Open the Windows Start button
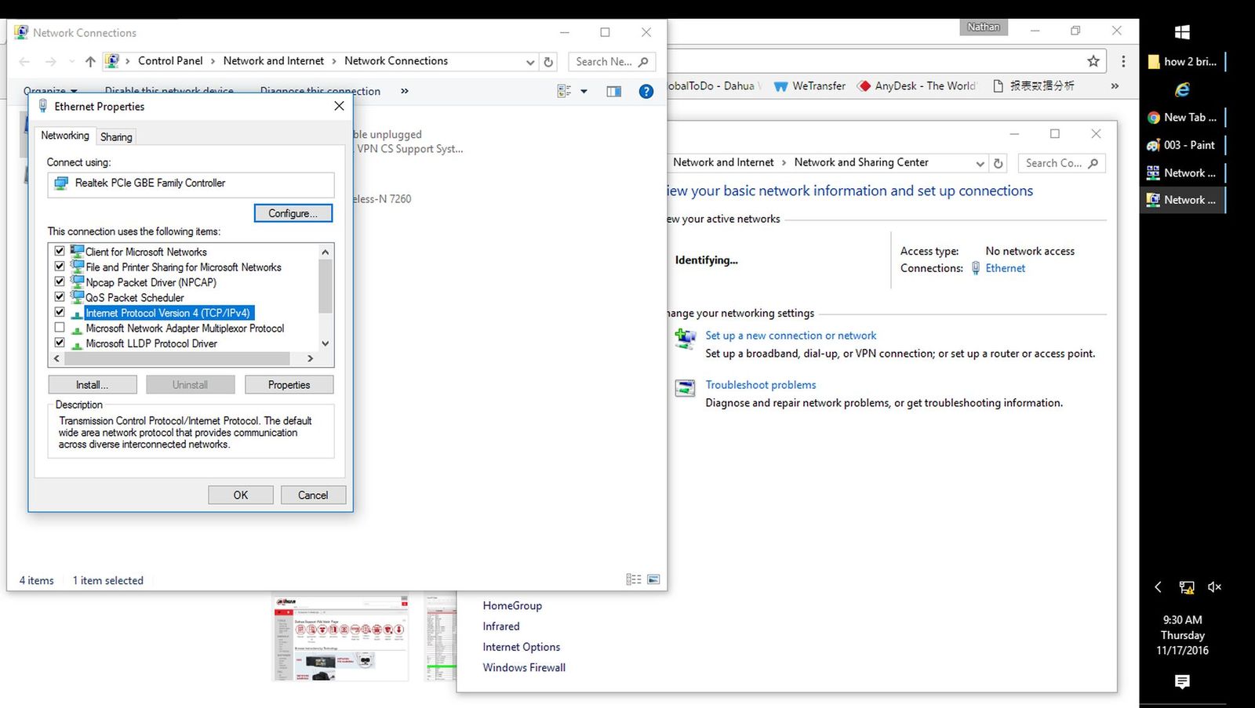1255x708 pixels. pos(1182,32)
